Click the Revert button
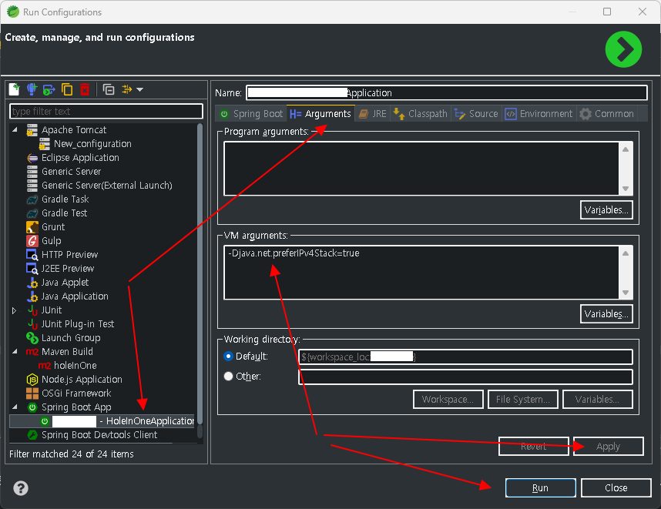The width and height of the screenshot is (661, 509). 533,446
